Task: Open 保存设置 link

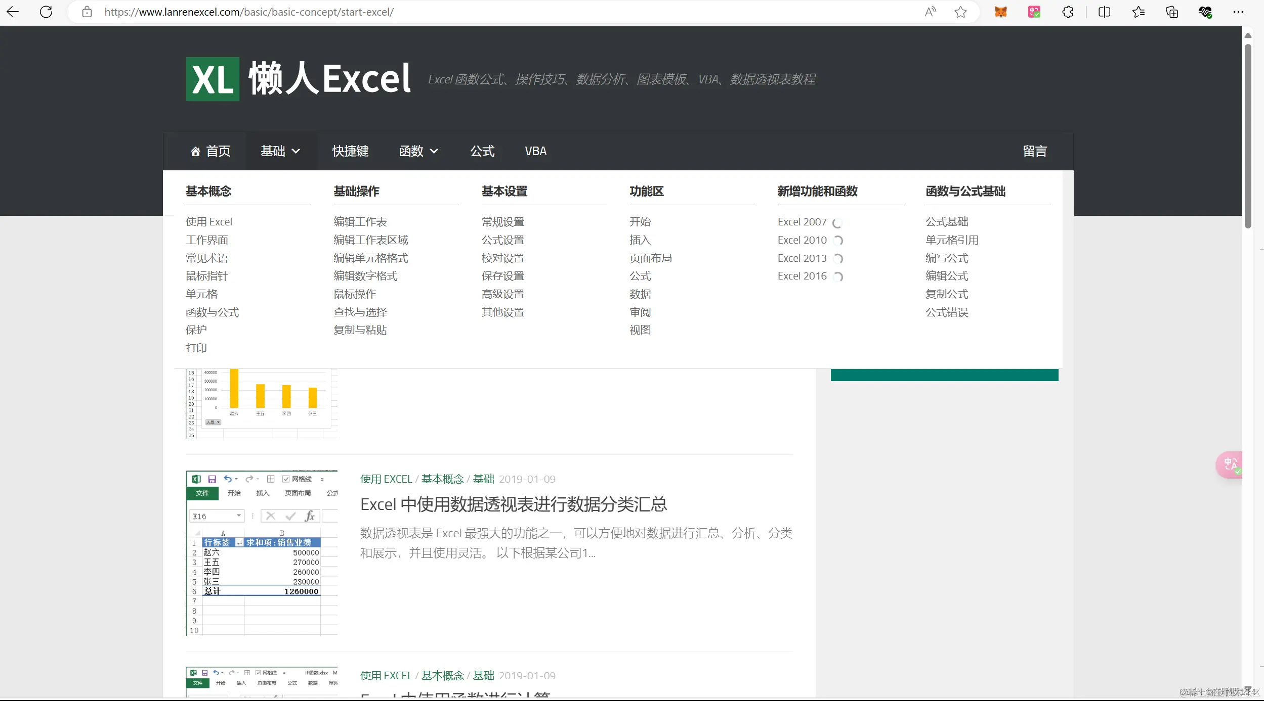Action: pyautogui.click(x=503, y=276)
